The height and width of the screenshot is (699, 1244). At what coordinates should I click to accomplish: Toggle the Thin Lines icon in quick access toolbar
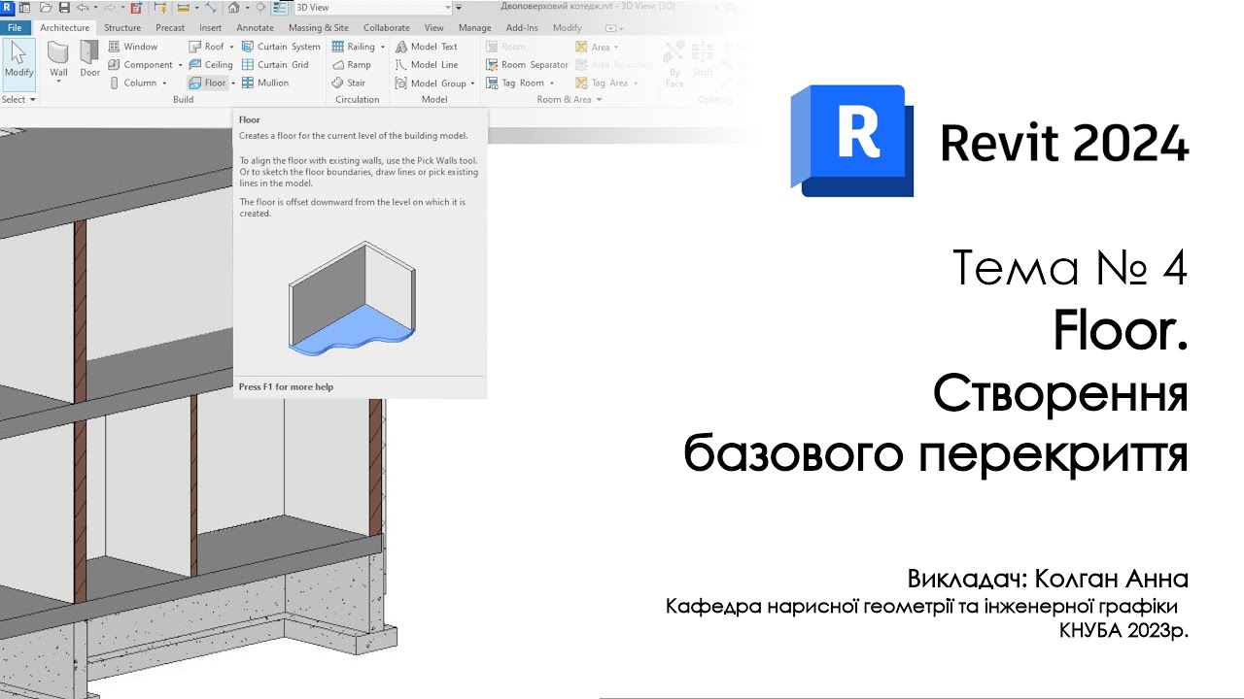point(279,8)
